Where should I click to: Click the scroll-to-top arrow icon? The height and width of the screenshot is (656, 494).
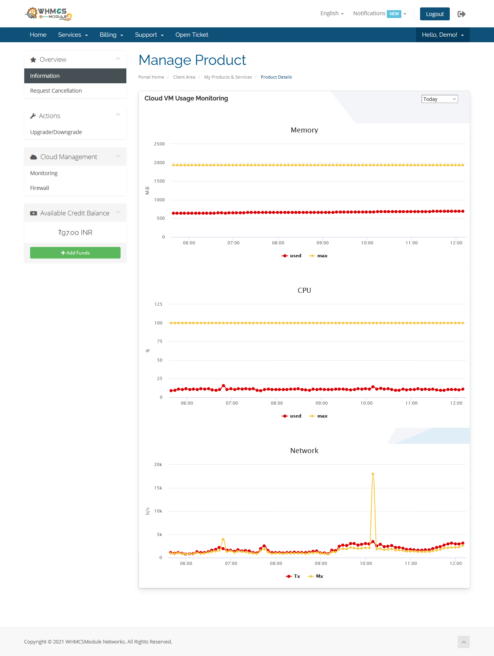click(x=463, y=642)
